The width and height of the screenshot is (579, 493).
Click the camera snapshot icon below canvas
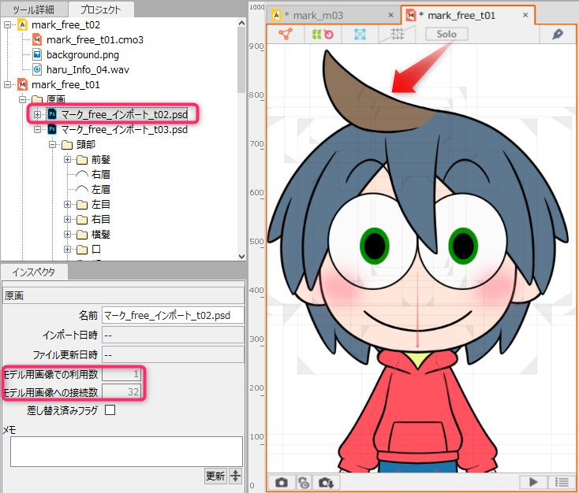click(282, 482)
